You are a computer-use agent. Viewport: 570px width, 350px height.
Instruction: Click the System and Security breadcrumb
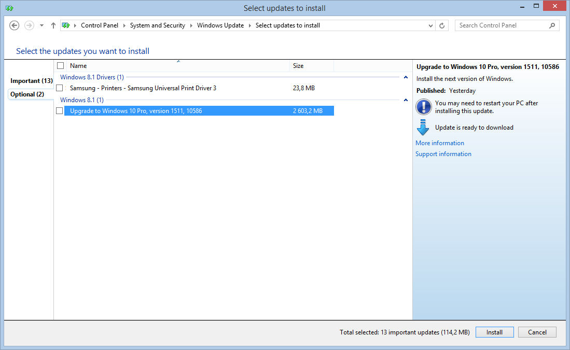[157, 25]
